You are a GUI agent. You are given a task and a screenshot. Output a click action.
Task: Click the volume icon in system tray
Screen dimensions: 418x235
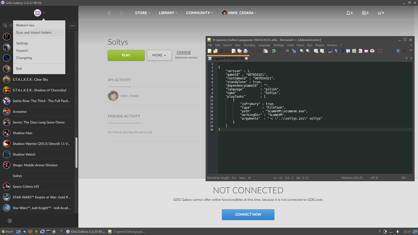point(398,232)
